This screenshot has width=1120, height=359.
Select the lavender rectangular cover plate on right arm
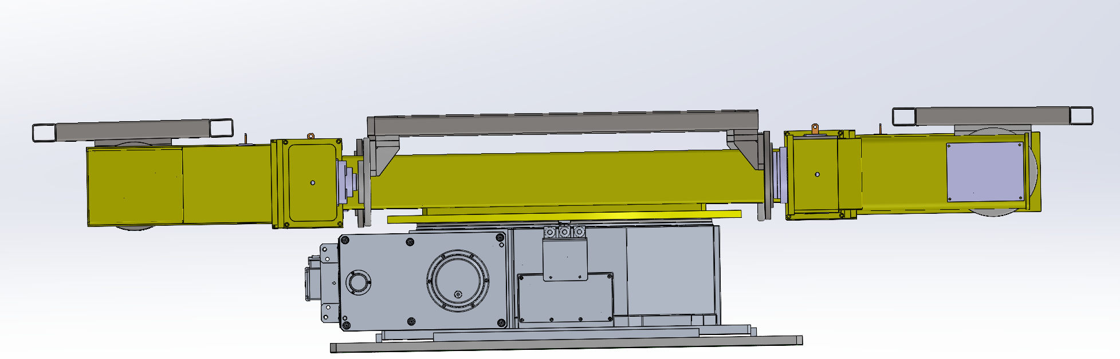point(985,171)
